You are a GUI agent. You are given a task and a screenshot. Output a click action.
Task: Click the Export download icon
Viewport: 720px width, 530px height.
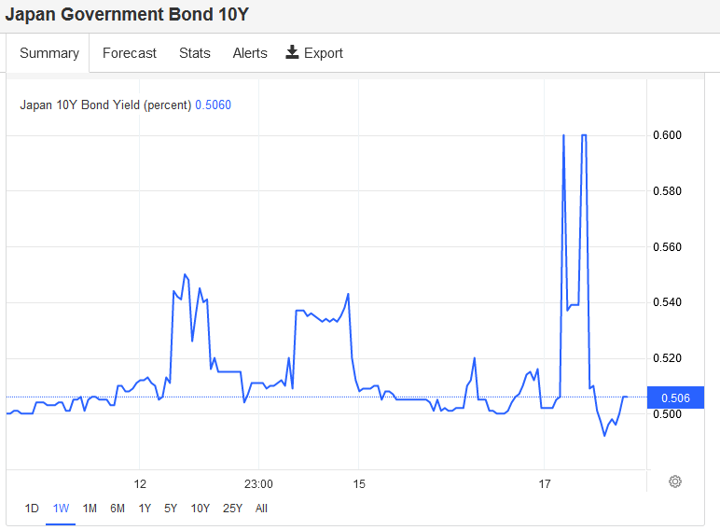(292, 52)
